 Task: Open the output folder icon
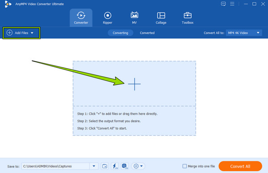click(x=105, y=166)
